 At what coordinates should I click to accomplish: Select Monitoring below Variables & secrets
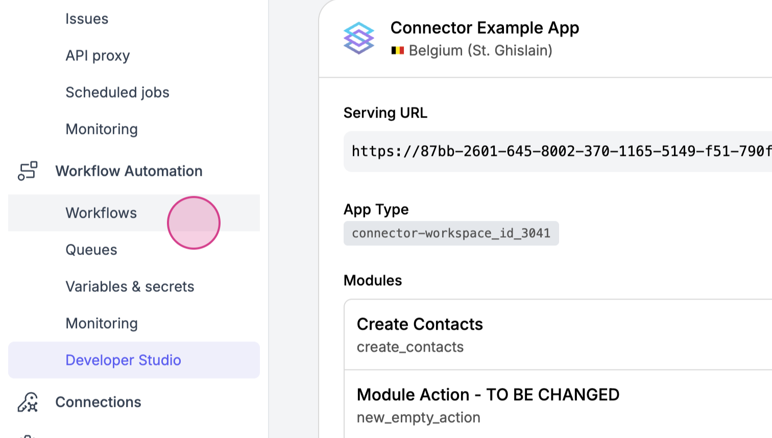coord(102,324)
